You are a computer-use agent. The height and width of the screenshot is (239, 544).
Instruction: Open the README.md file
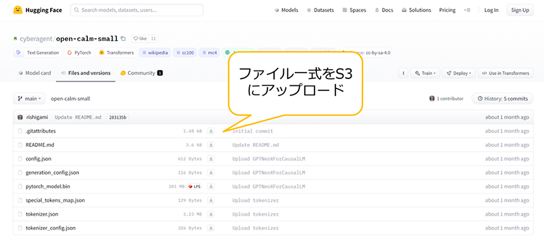[40, 145]
